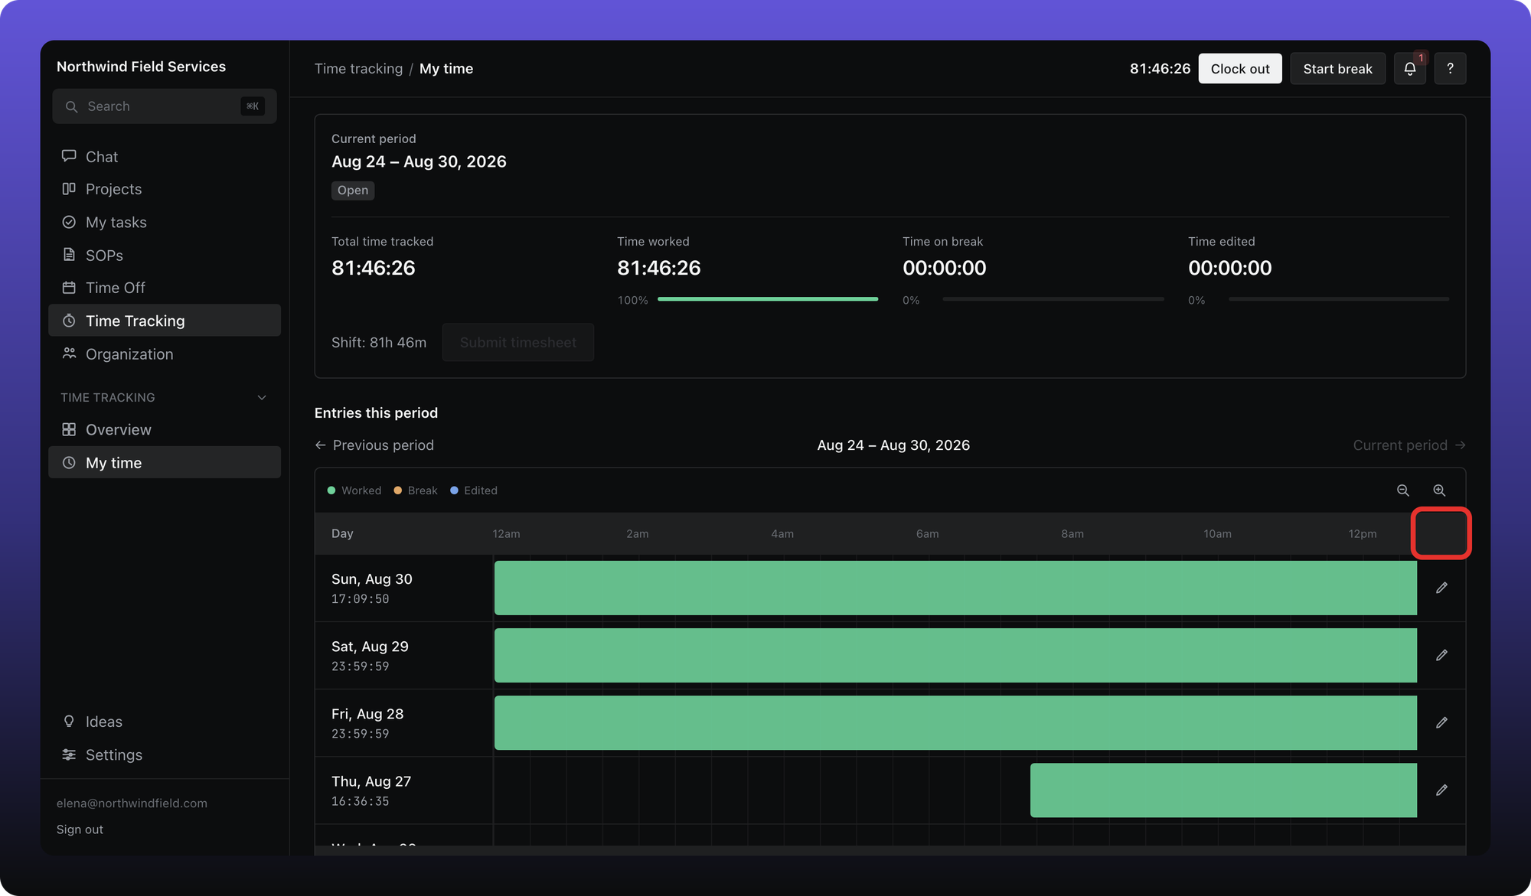The image size is (1531, 896).
Task: Click the Day column header
Action: [342, 533]
